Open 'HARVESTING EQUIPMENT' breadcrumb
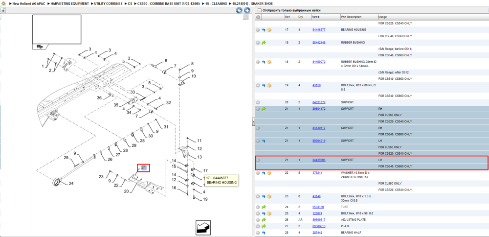Image resolution: width=489 pixels, height=237 pixels. 69,3
